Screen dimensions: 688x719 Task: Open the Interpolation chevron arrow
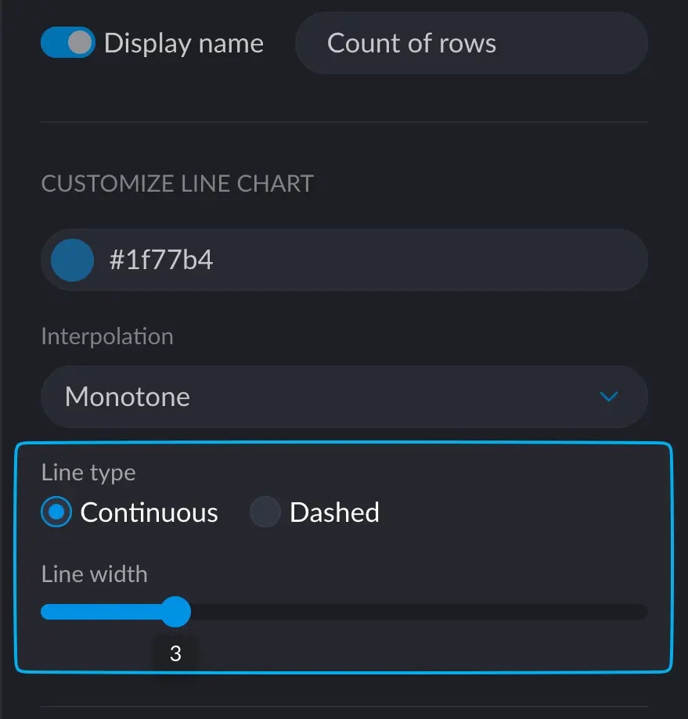coord(609,397)
